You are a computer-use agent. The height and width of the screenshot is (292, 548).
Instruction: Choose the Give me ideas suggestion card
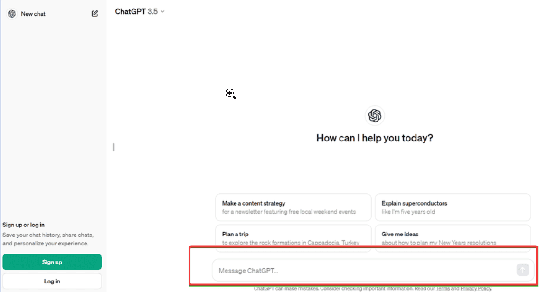453,238
